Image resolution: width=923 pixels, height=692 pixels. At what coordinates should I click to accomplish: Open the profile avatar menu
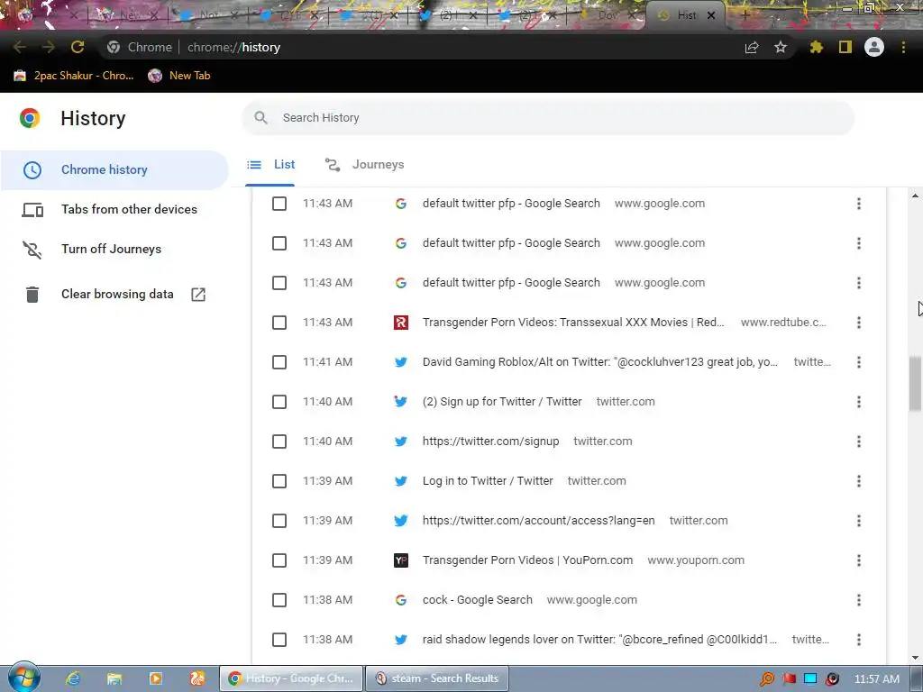point(874,47)
